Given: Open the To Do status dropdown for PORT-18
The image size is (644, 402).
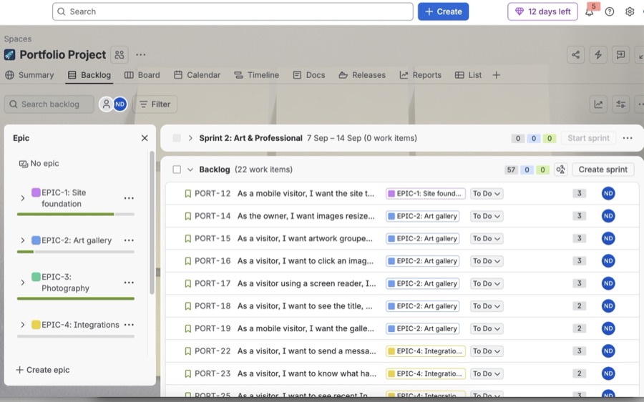Looking at the screenshot, I should pos(487,306).
